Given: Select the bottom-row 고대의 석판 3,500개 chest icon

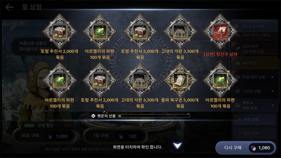Looking at the screenshot, I should 140,81.
